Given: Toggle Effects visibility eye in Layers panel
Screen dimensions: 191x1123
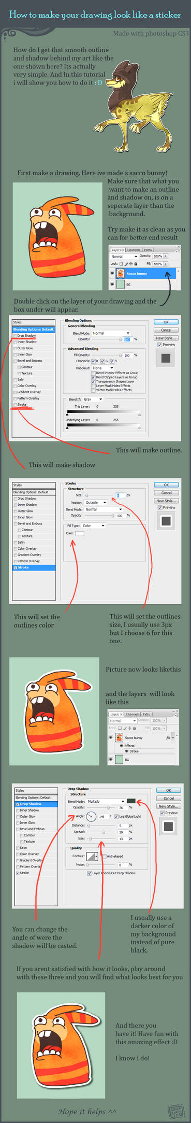Looking at the screenshot, I should [121, 746].
